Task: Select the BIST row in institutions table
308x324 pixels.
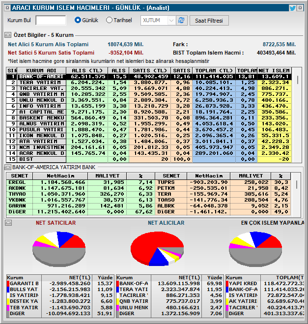Action: (149, 159)
